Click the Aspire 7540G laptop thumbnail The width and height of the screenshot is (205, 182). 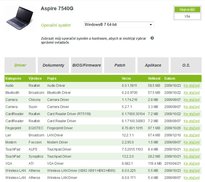pyautogui.click(x=20, y=18)
